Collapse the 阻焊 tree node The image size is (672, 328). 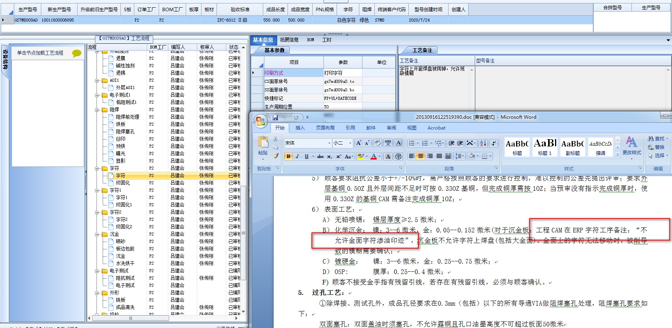pyautogui.click(x=97, y=110)
